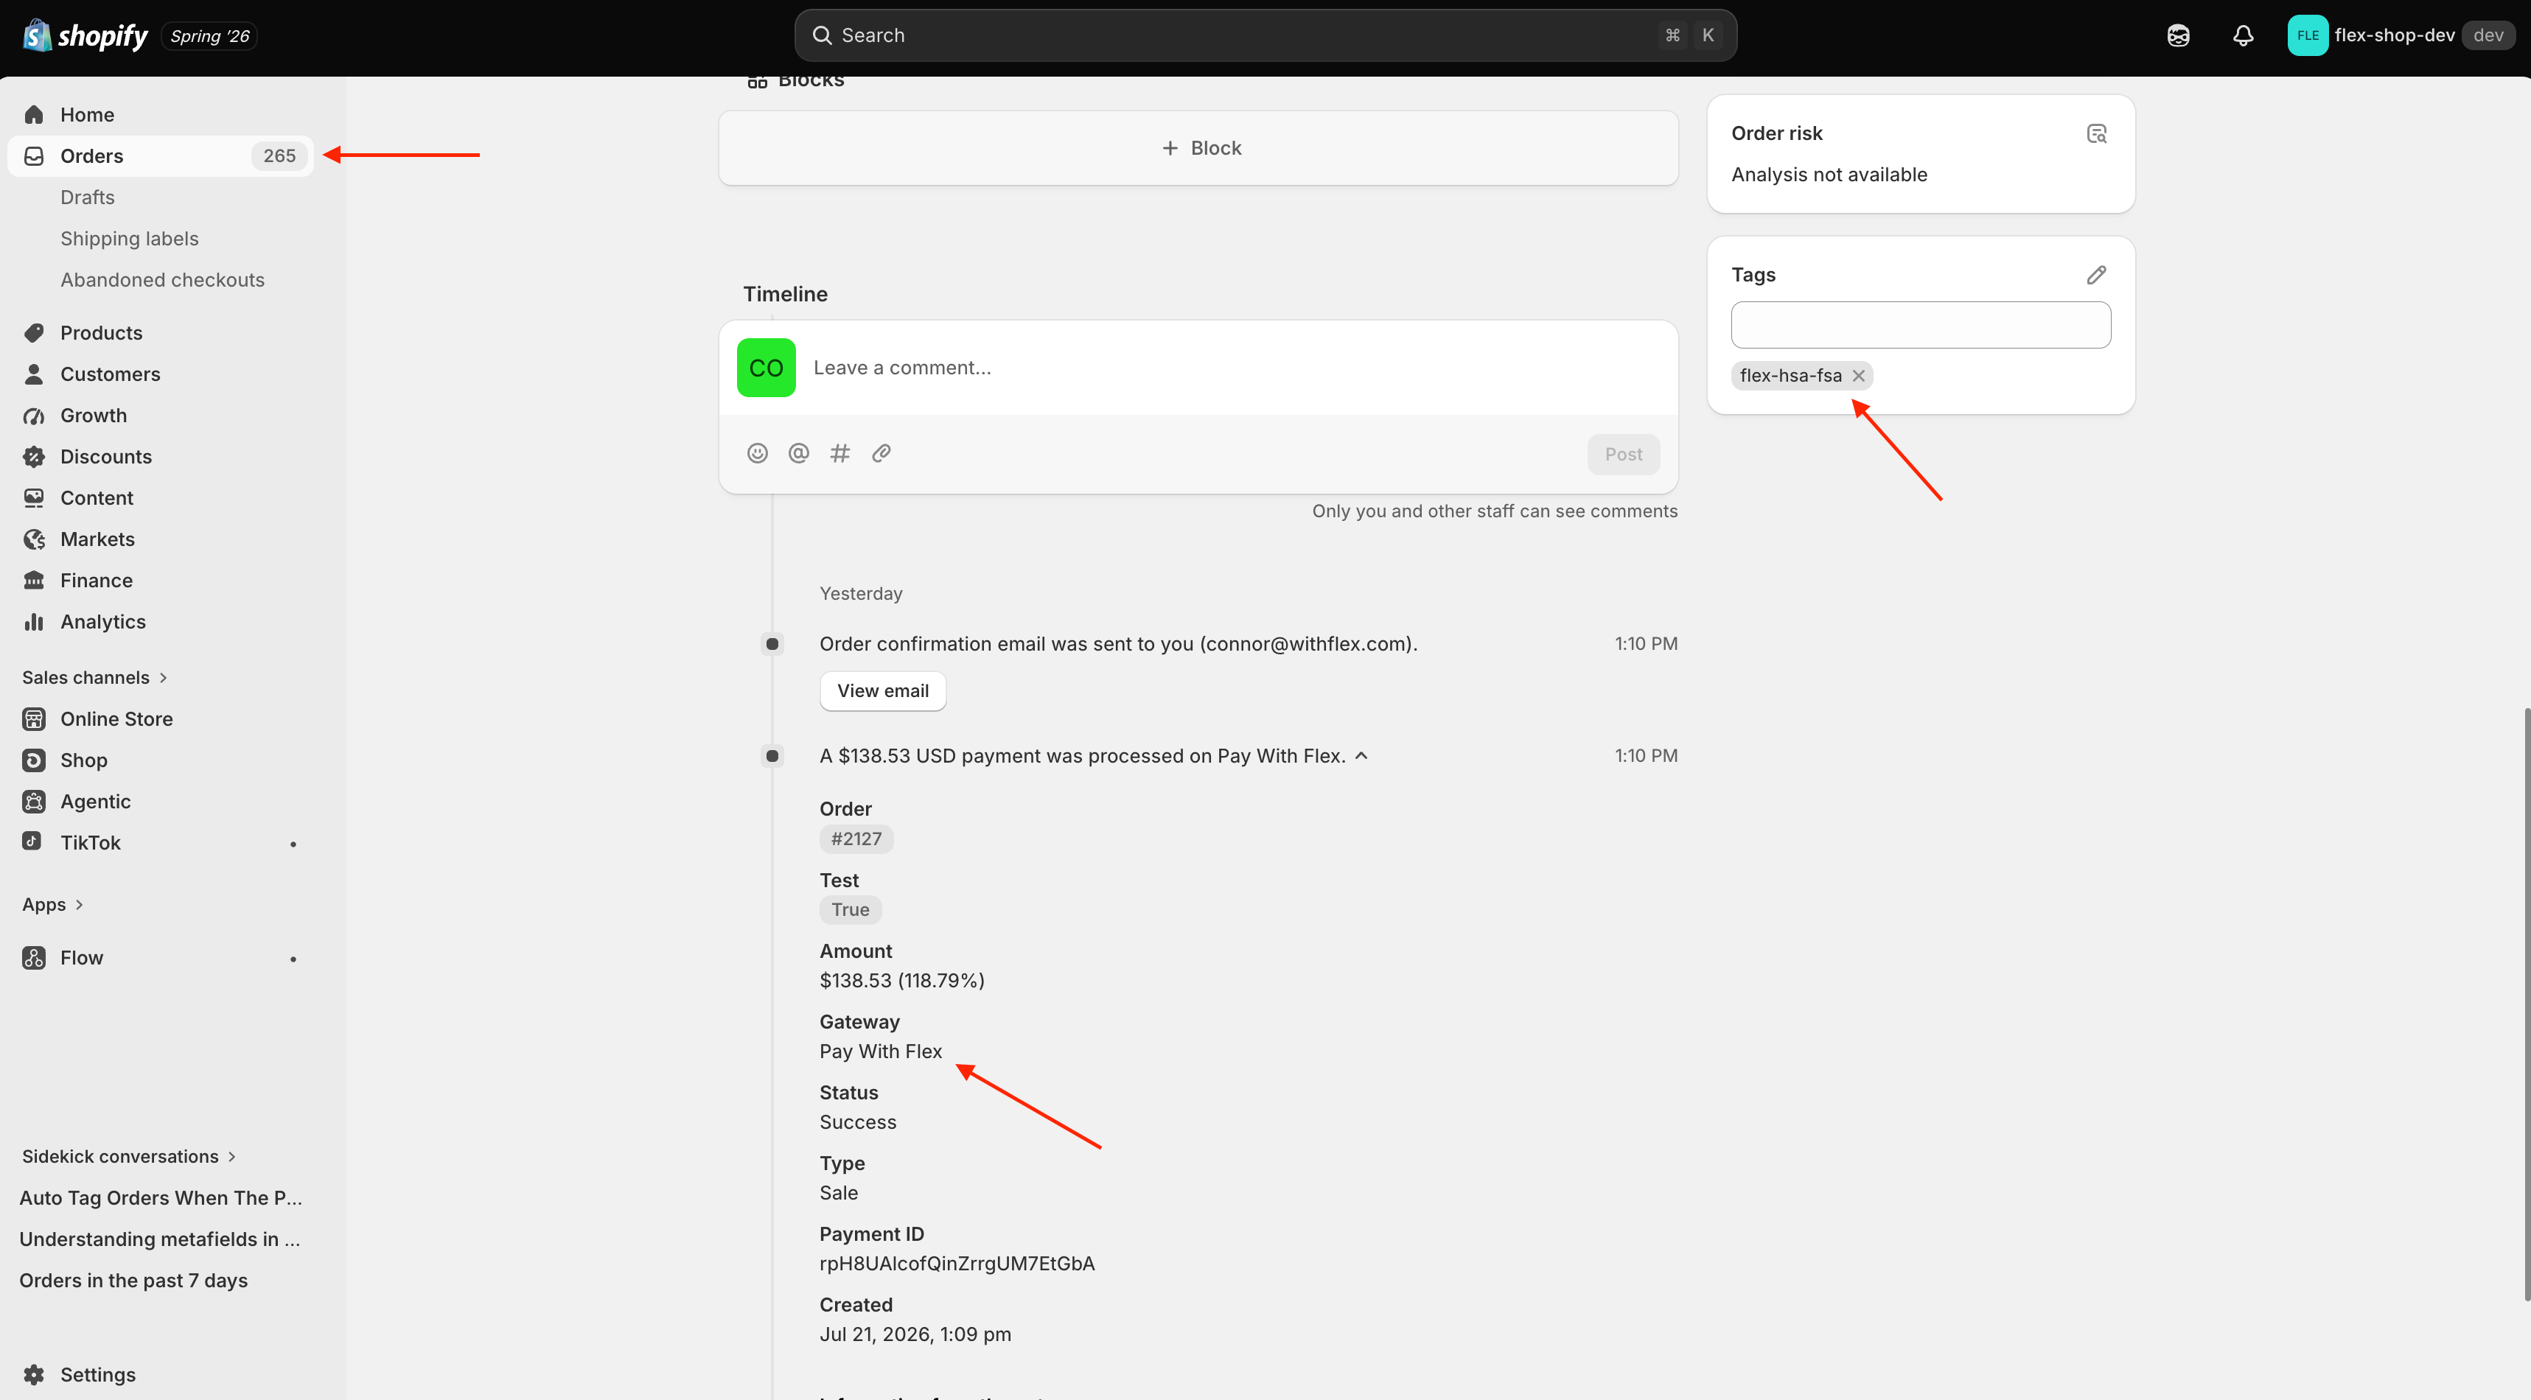Click 'Jul 21, 2026, 1:09 pm' created date
The image size is (2531, 1400).
915,1334
